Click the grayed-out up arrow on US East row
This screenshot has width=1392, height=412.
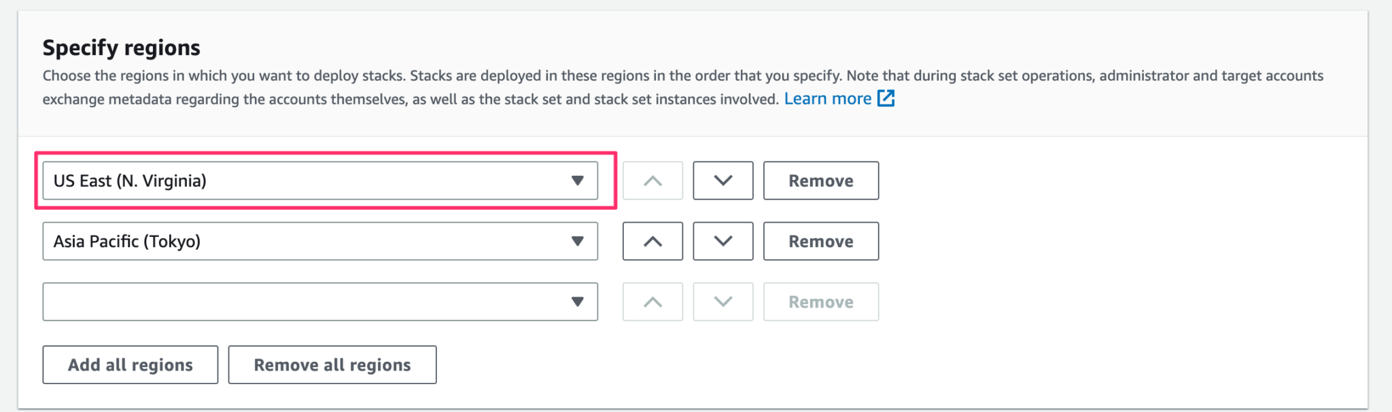coord(652,181)
